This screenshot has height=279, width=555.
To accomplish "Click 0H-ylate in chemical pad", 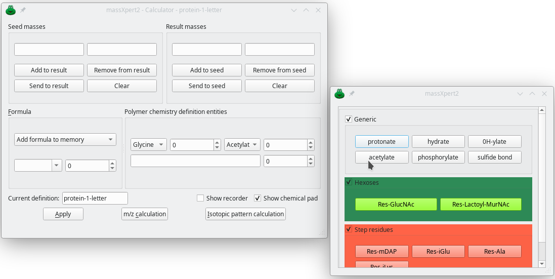I will [494, 142].
